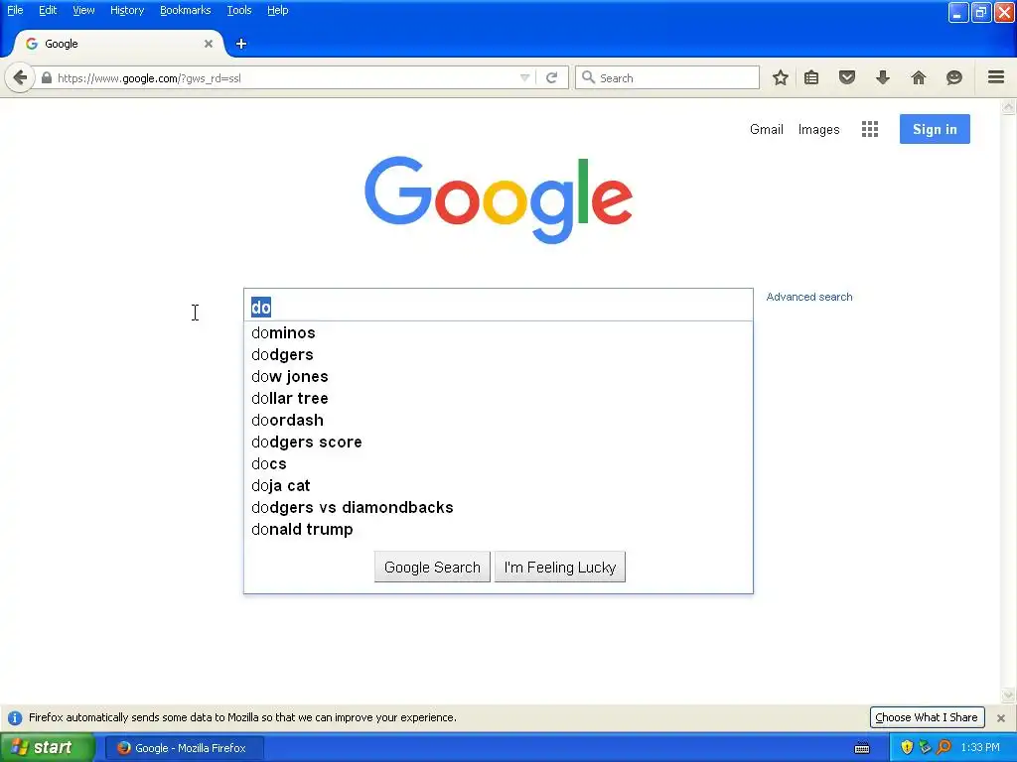Click the scrollbar up arrow
The height and width of the screenshot is (762, 1017).
click(x=1009, y=106)
